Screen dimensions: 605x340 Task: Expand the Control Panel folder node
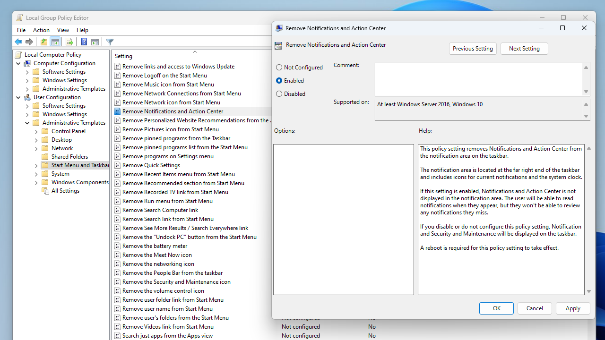pos(36,131)
